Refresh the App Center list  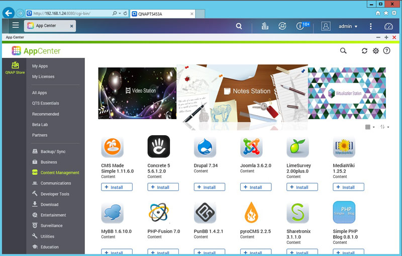[x=364, y=51]
